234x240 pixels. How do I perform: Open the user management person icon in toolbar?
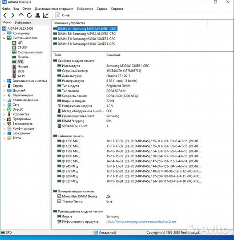[37, 15]
